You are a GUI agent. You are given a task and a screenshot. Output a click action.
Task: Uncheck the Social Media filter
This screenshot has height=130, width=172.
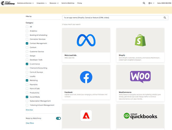point(27,97)
